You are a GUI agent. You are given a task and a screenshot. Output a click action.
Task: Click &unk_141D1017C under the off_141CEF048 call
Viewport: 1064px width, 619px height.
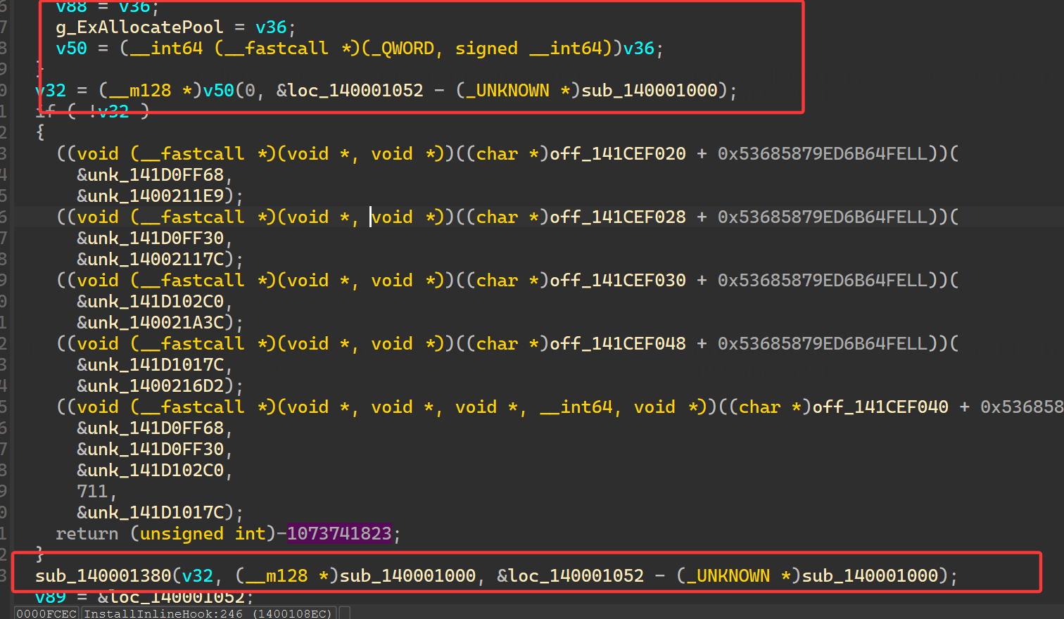[150, 365]
